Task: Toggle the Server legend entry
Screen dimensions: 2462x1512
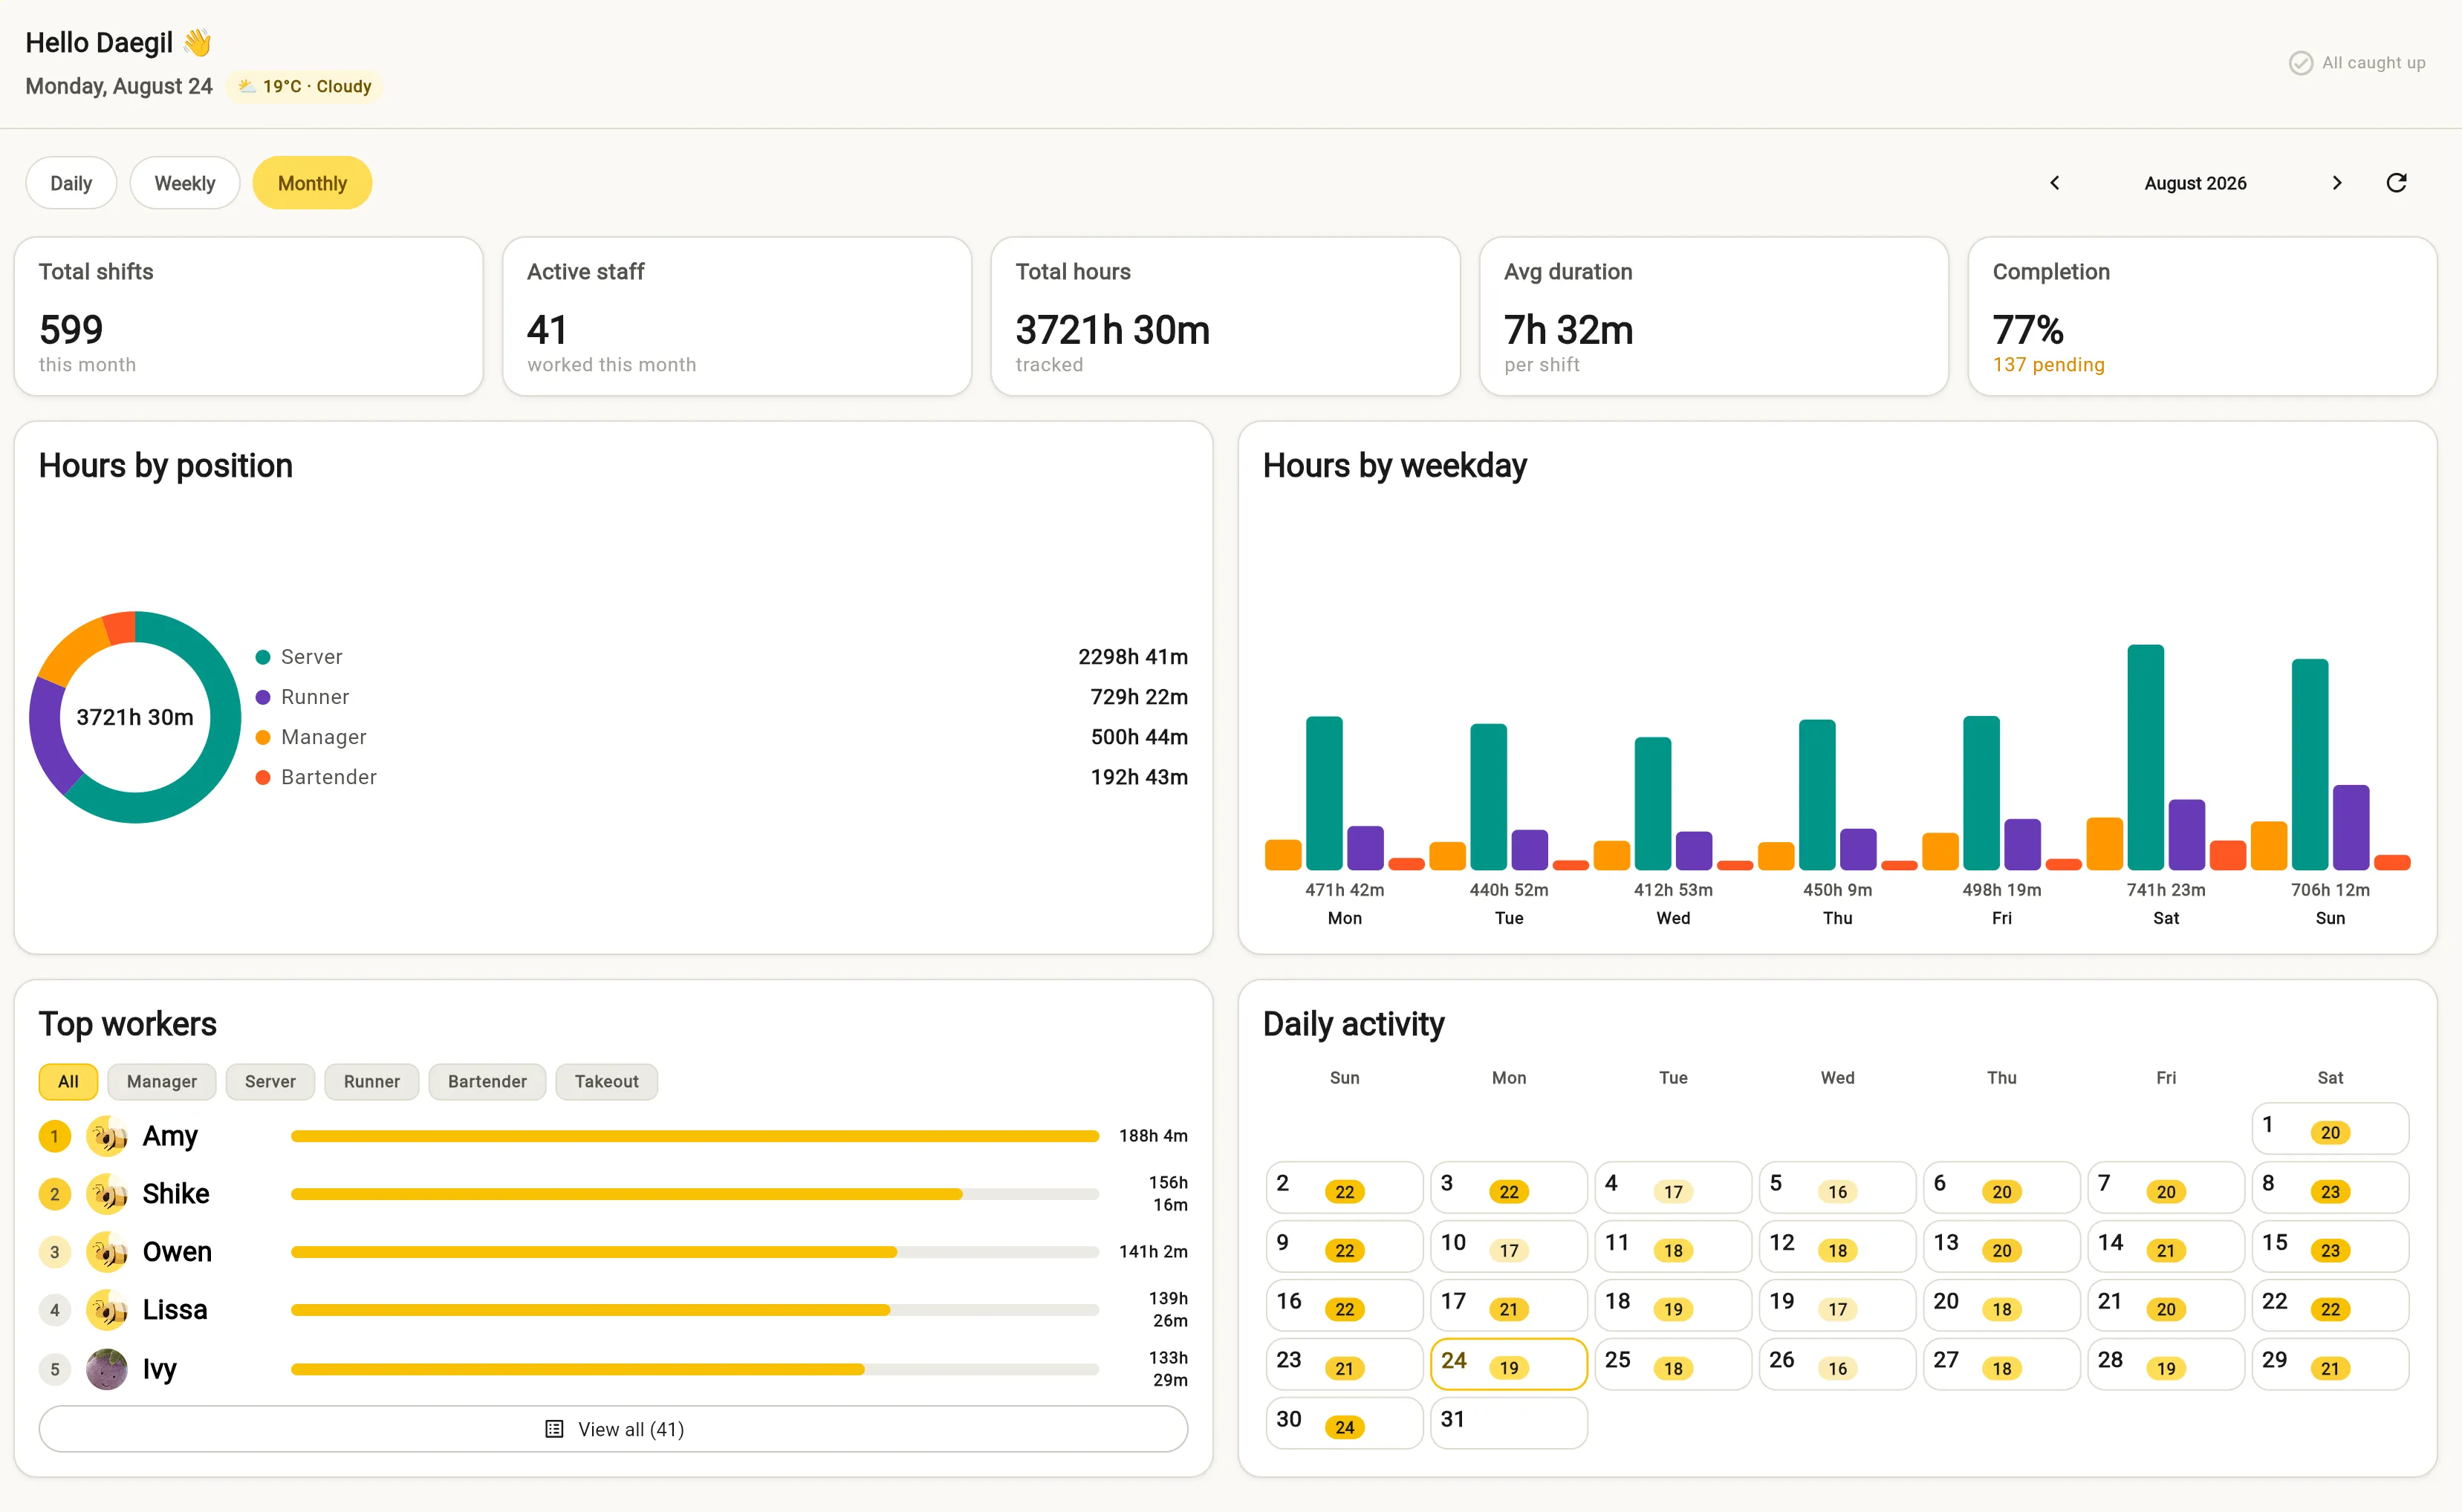Action: pyautogui.click(x=300, y=657)
